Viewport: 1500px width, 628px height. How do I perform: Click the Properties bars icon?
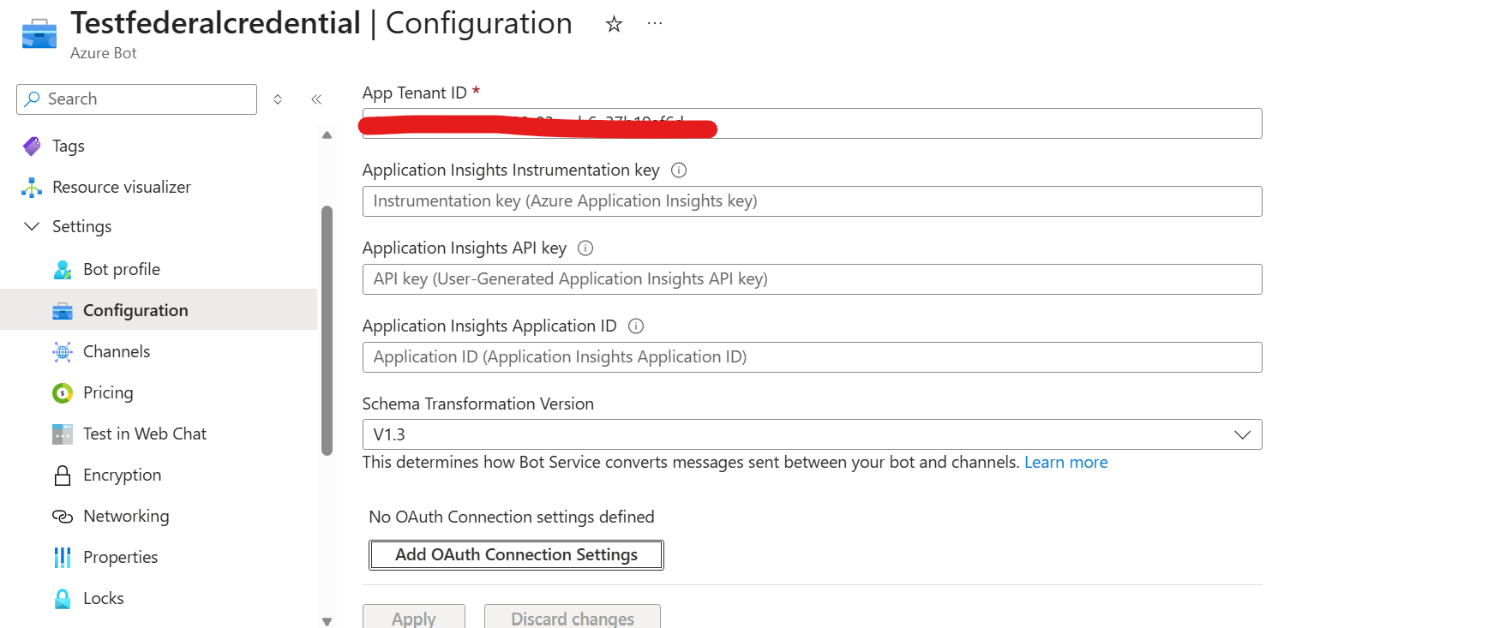coord(63,557)
